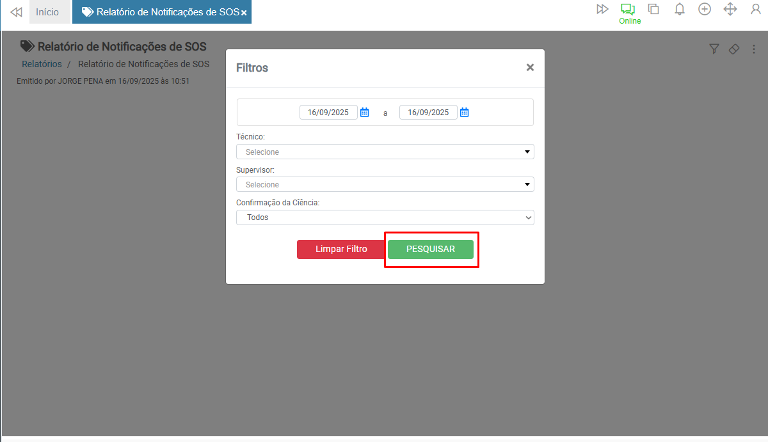Expand the Técnico dropdown
Image resolution: width=768 pixels, height=442 pixels.
coord(385,152)
